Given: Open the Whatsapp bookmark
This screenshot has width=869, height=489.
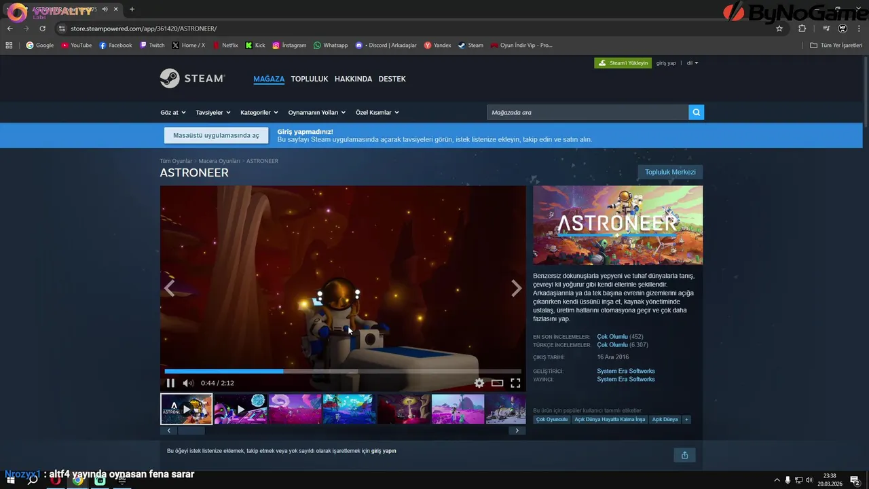Looking at the screenshot, I should [331, 46].
